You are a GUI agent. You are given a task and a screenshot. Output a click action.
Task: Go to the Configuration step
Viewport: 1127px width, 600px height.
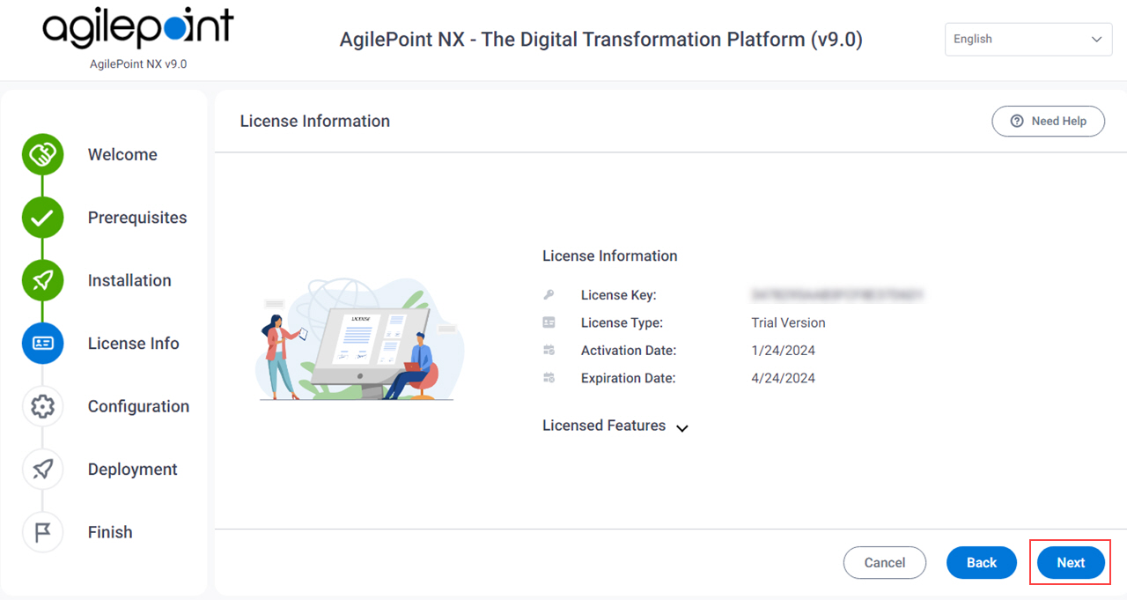pyautogui.click(x=138, y=406)
